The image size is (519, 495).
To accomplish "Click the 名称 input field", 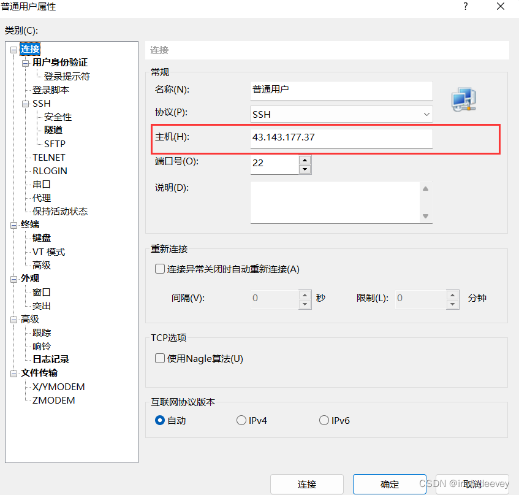I will point(341,91).
